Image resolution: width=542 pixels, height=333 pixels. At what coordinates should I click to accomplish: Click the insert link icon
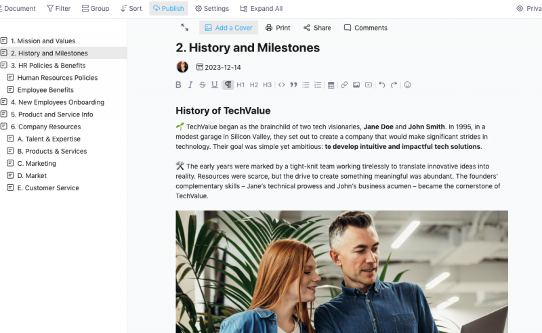[344, 85]
